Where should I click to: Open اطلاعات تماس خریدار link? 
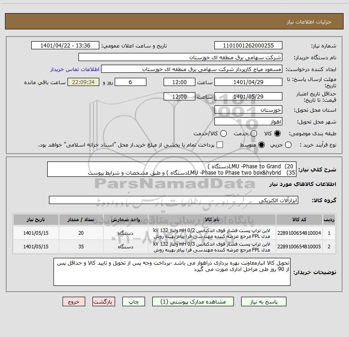tap(75, 69)
